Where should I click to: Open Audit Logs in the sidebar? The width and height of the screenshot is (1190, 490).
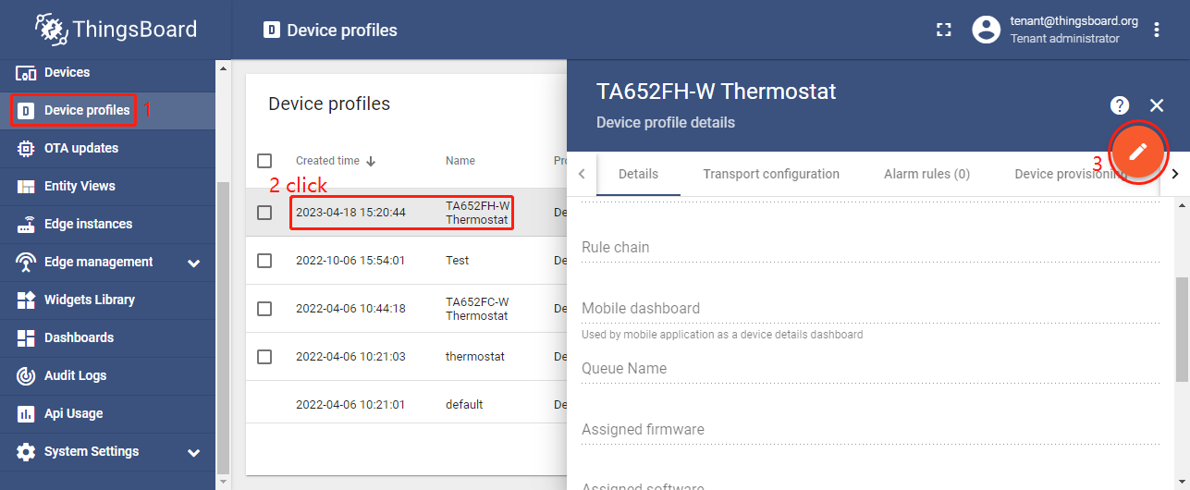108,375
